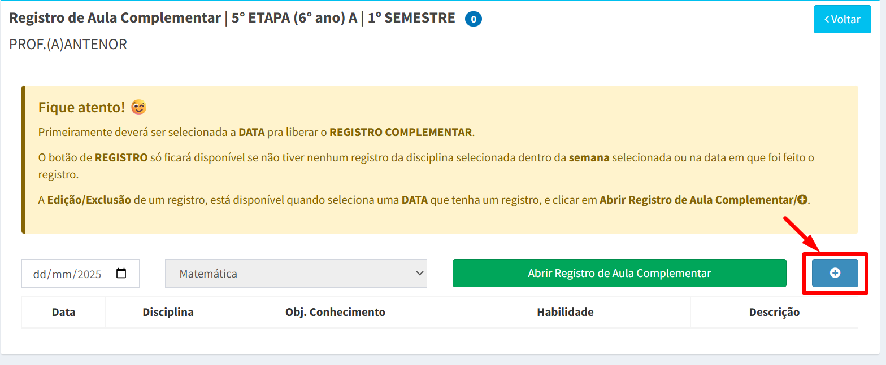Click the PROF.(A)ANTENOR teacher name
Viewport: 886px width, 365px height.
pyautogui.click(x=68, y=44)
